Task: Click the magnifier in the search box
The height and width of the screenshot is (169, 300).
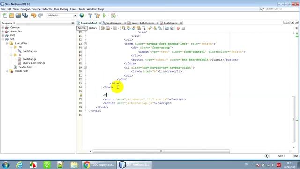Action: coord(262,9)
